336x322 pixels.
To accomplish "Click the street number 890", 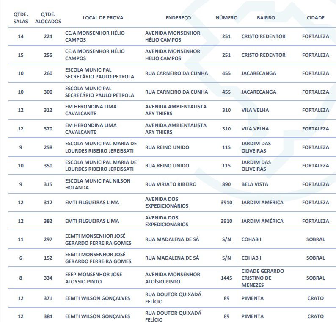I will (226, 184).
